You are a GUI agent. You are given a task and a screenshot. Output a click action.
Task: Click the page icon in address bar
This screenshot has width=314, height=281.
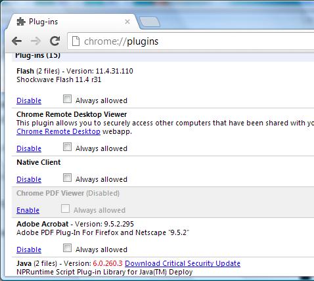pos(76,41)
